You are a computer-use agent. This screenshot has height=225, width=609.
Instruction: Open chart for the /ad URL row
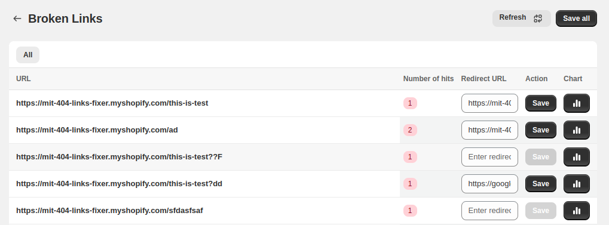576,130
